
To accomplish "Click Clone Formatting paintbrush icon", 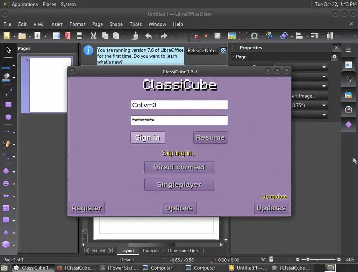I will 135,36.
